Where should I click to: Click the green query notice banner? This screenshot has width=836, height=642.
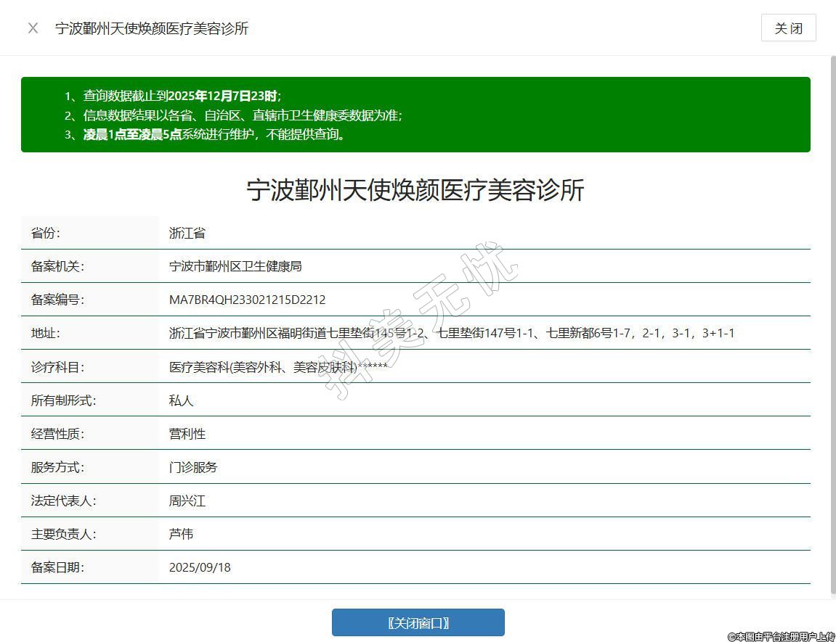click(x=415, y=115)
